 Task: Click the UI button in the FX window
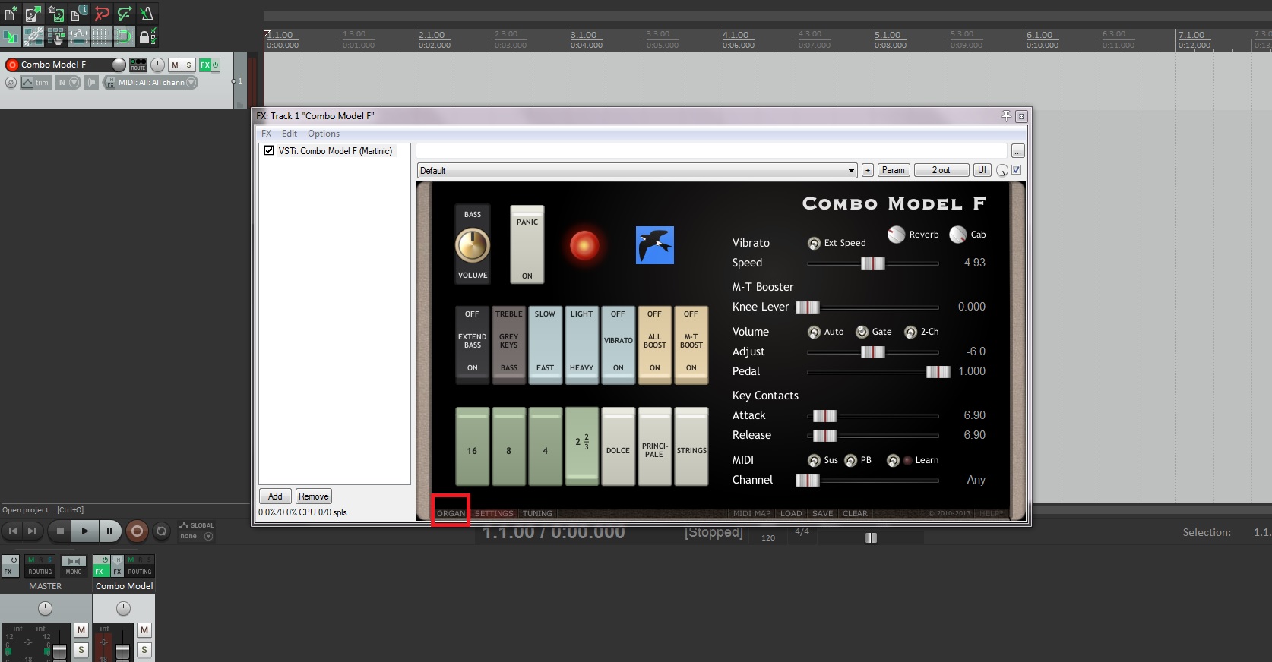click(x=982, y=170)
